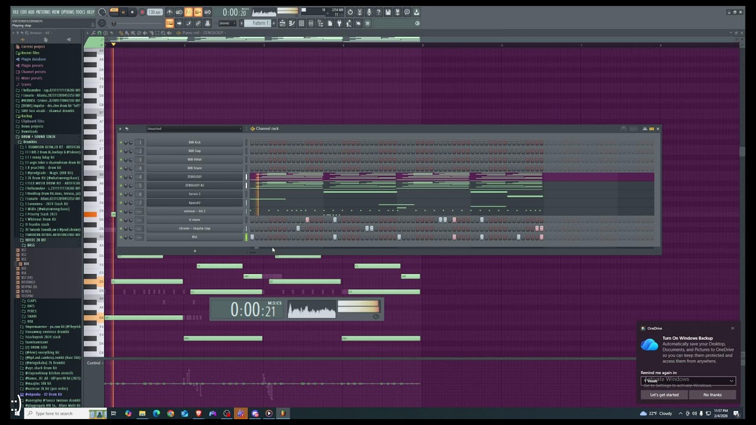Screen dimensions: 756x425
Task: Toggle Song/Pattern mode switch
Action: pyautogui.click(x=114, y=11)
